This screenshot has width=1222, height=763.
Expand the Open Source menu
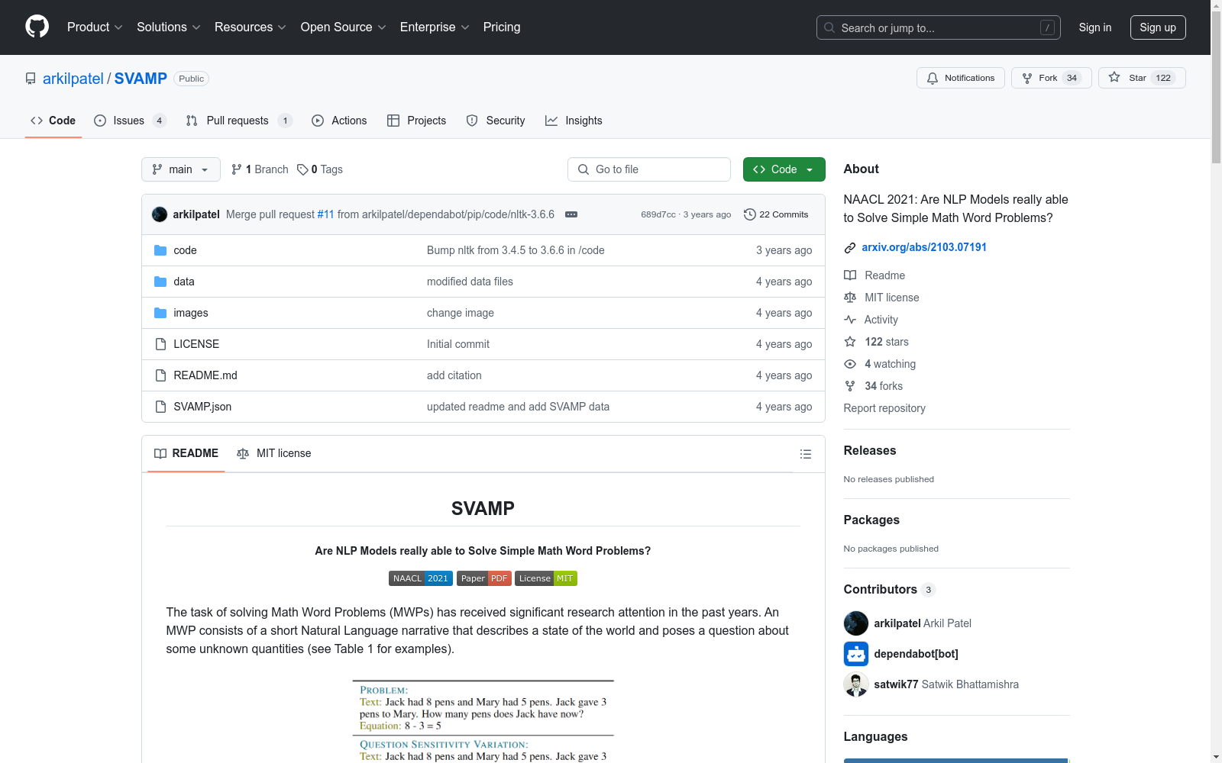[344, 27]
